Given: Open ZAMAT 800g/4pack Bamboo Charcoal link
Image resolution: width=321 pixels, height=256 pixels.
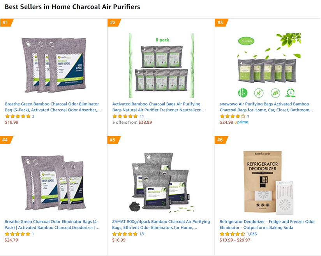Looking at the screenshot, I should tap(161, 224).
